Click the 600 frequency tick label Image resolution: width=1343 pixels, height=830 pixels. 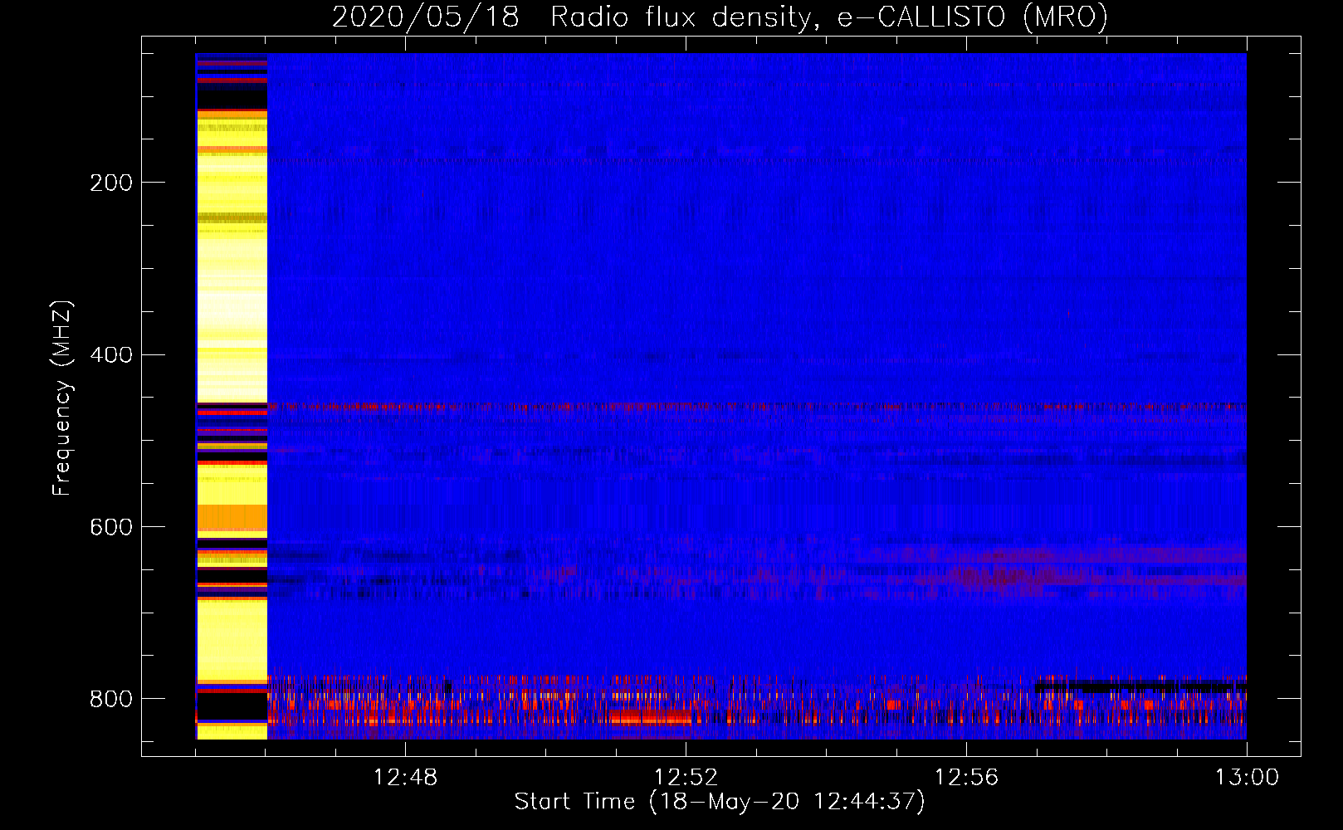click(111, 527)
